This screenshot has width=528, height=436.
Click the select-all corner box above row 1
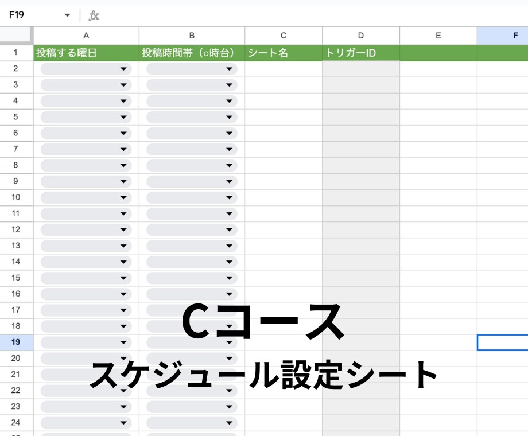17,36
